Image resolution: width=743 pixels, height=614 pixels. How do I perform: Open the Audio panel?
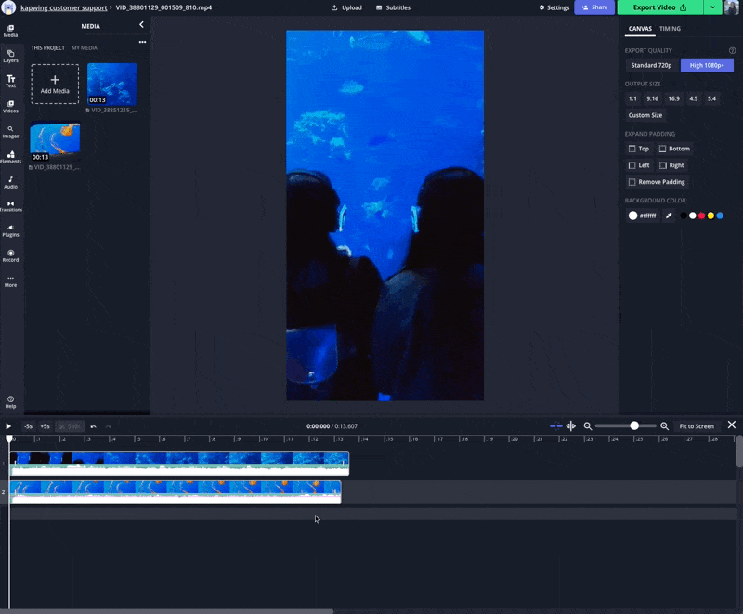click(x=10, y=181)
